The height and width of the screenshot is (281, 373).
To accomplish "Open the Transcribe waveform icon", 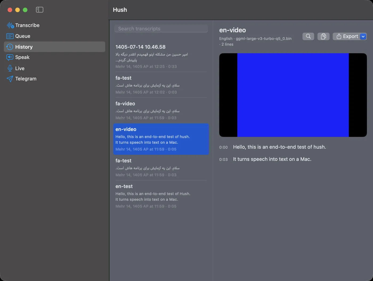I will pos(10,25).
